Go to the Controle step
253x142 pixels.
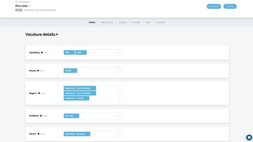pyautogui.click(x=136, y=22)
